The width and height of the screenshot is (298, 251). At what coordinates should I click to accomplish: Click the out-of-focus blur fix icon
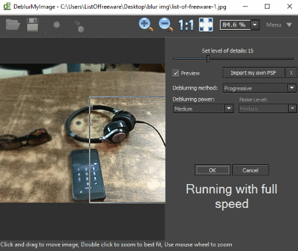click(56, 25)
